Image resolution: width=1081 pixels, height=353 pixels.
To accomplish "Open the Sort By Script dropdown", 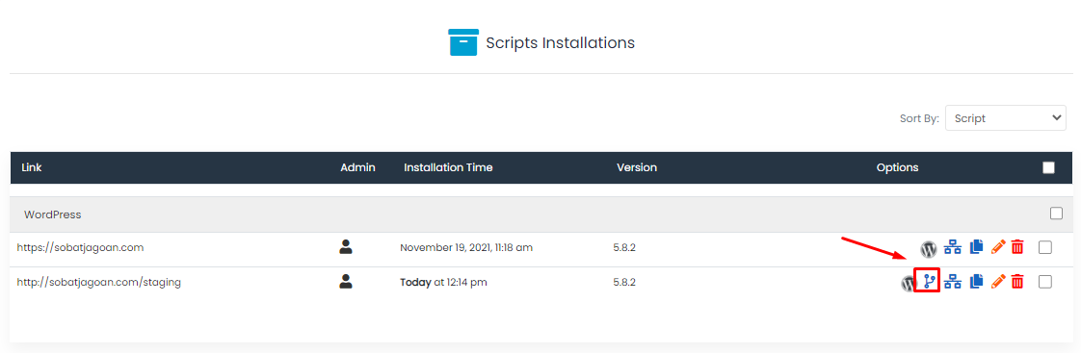I will [1005, 117].
